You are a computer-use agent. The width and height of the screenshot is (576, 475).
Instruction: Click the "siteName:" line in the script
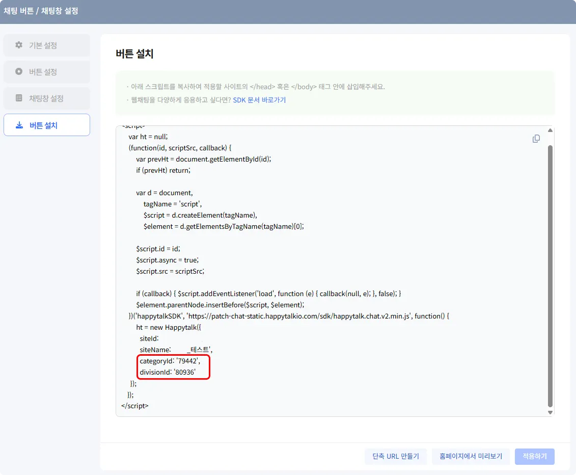coord(176,350)
